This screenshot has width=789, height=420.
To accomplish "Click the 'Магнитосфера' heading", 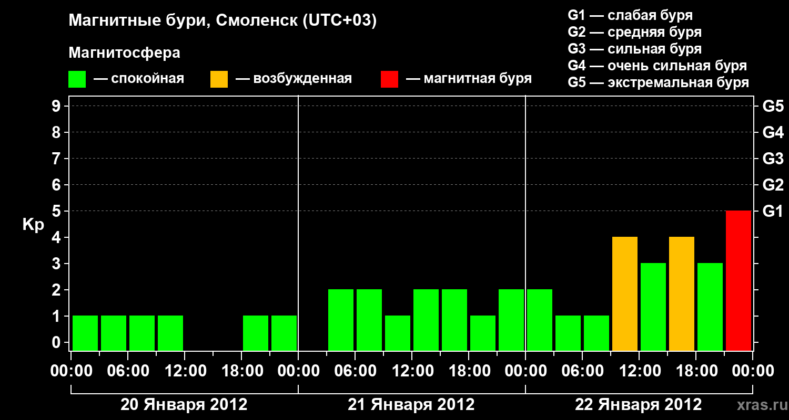I will pyautogui.click(x=124, y=53).
